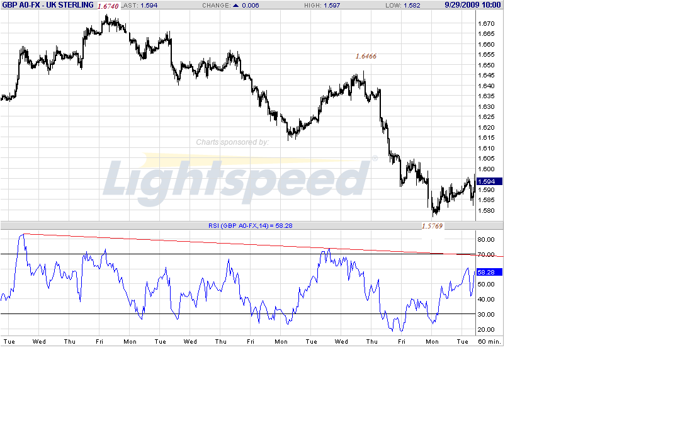This screenshot has width=685, height=440.
Task: Click the 1.645 price axis label
Action: [x=486, y=75]
